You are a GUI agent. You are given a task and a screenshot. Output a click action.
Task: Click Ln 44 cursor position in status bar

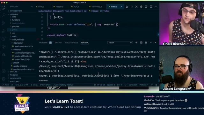coord(99,85)
